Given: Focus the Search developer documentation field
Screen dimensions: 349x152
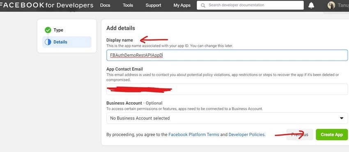Looking at the screenshot, I should pyautogui.click(x=250, y=5).
